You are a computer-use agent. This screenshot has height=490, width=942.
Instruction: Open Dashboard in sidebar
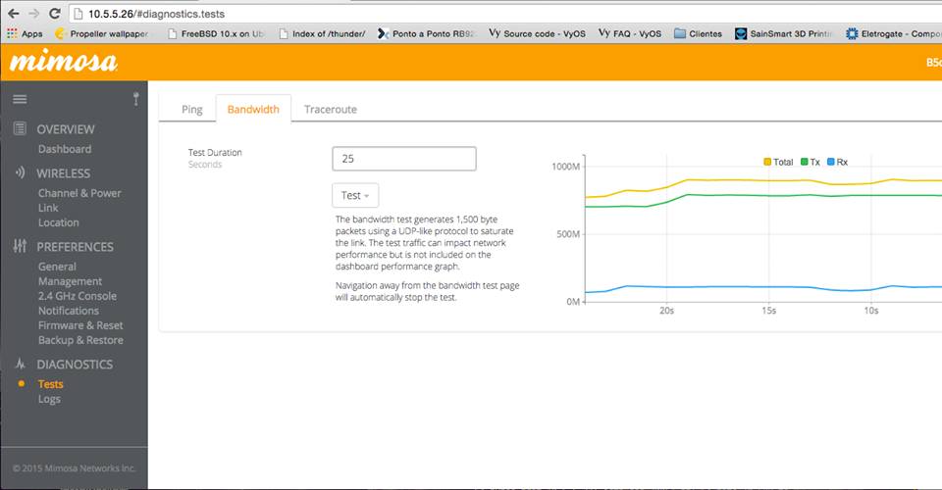coord(65,149)
